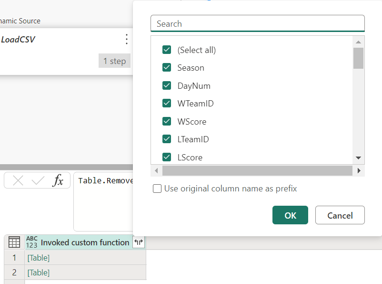382x284 pixels.
Task: Click the table icon in the grid corner
Action: [x=14, y=242]
